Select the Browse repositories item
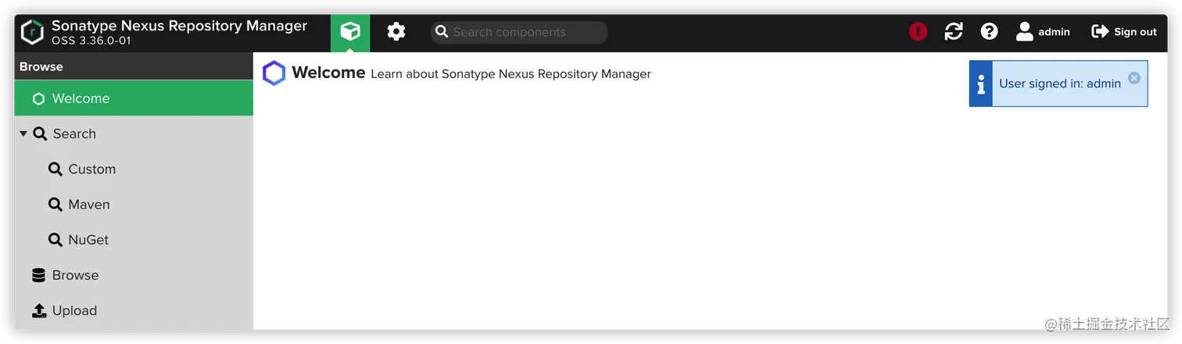This screenshot has width=1182, height=344. [75, 275]
